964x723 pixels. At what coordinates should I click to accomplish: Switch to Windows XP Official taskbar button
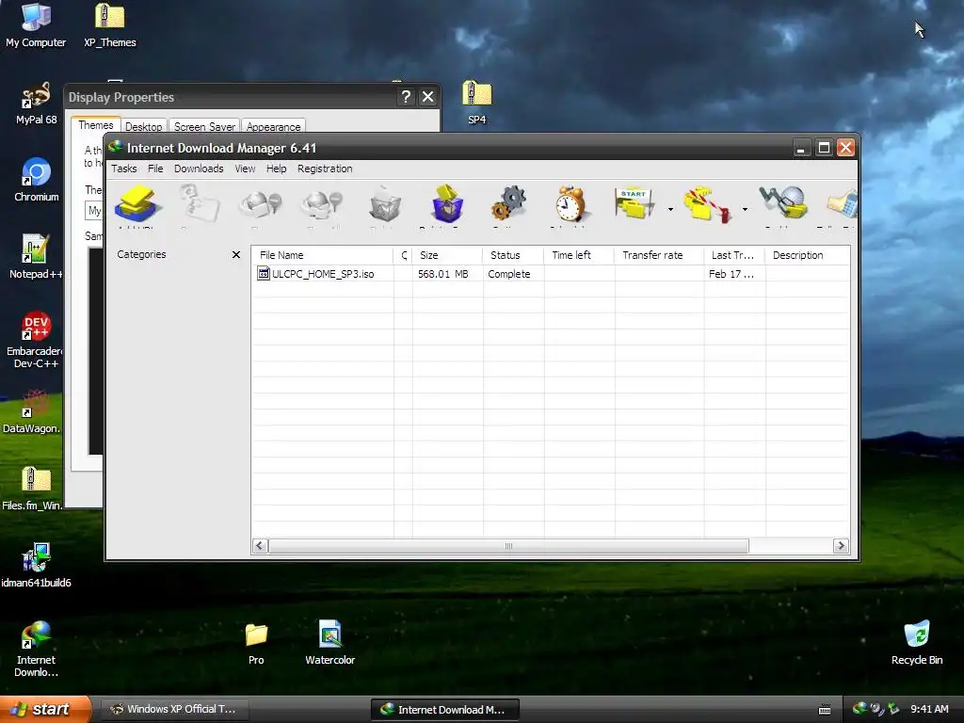point(174,709)
